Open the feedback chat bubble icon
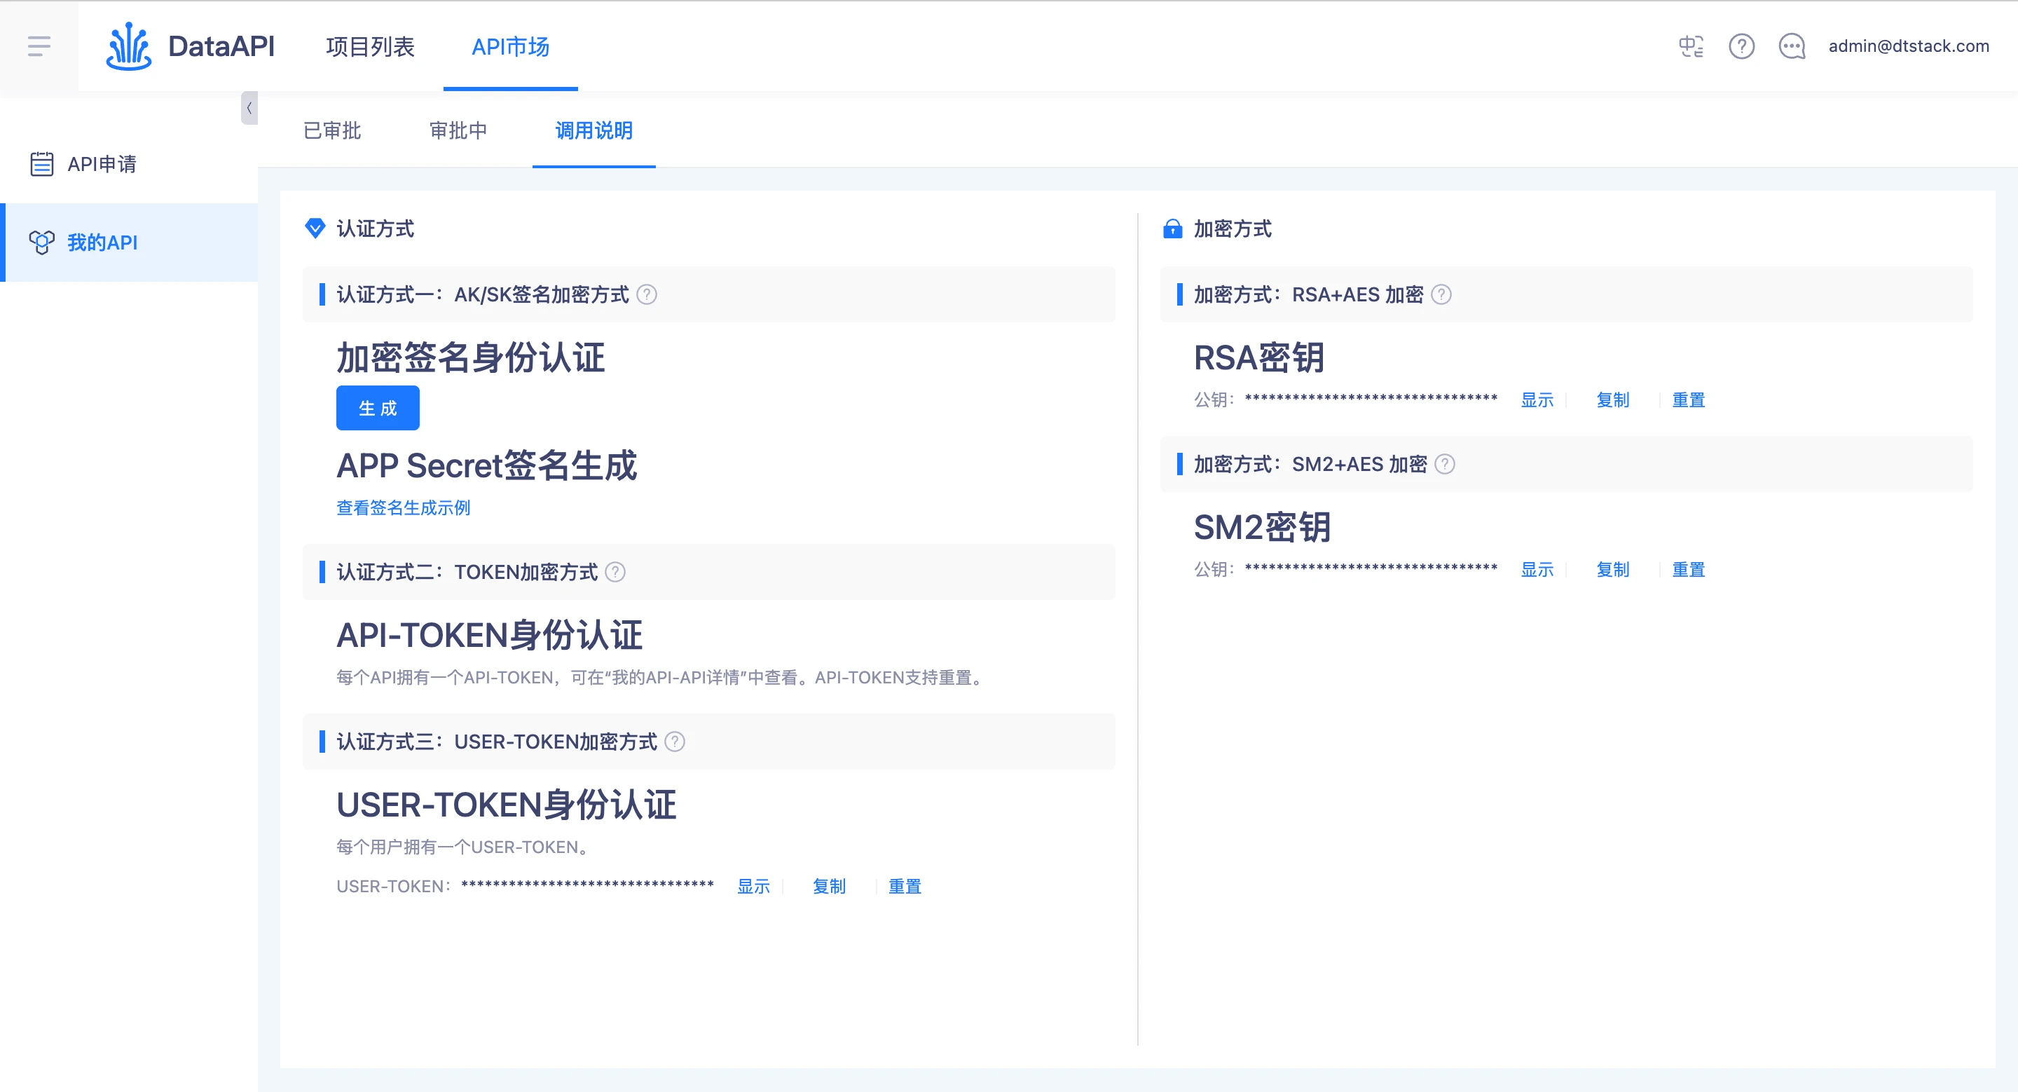 [1792, 46]
